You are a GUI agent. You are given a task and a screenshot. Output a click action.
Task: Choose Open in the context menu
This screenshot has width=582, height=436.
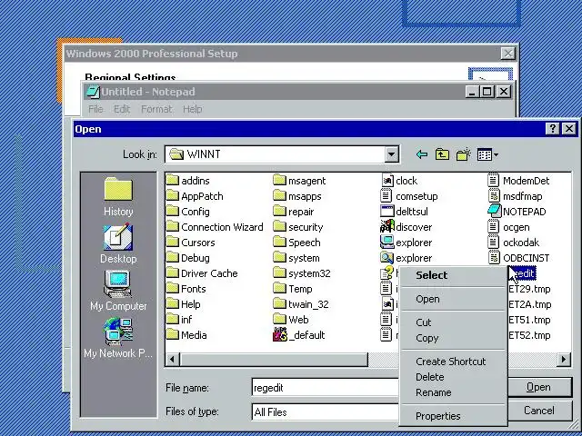click(453, 299)
